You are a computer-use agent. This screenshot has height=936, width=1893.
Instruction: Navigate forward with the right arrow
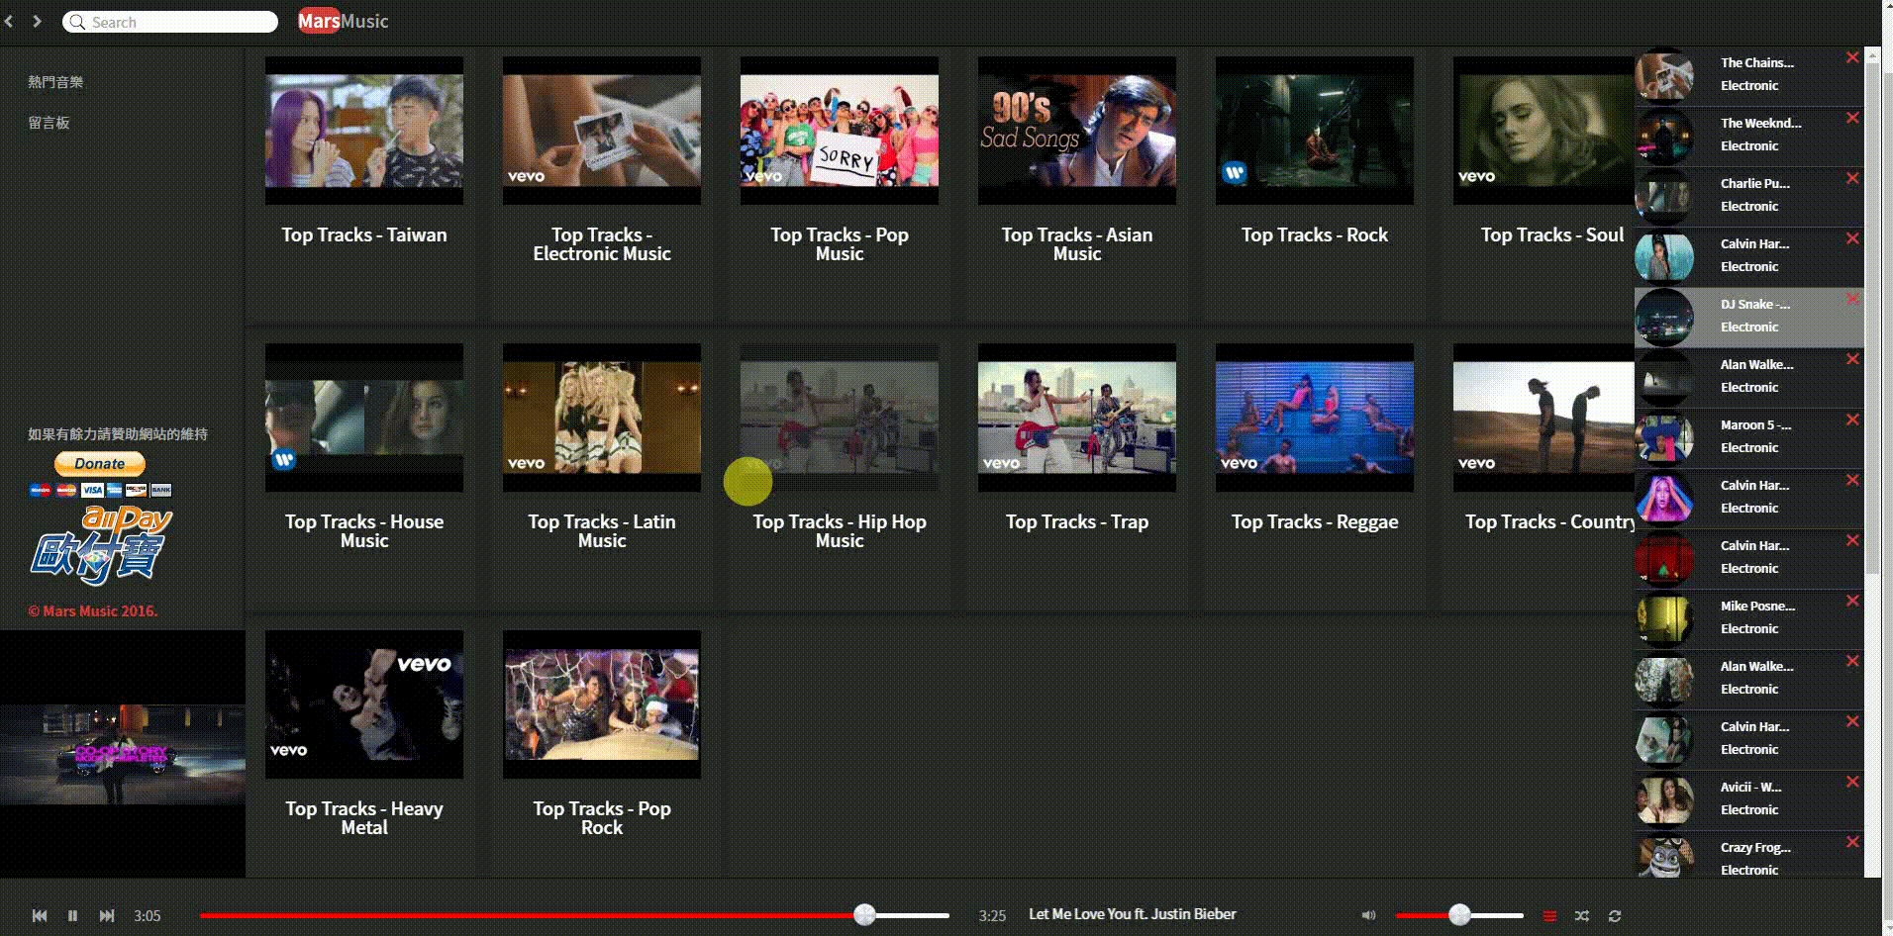38,21
